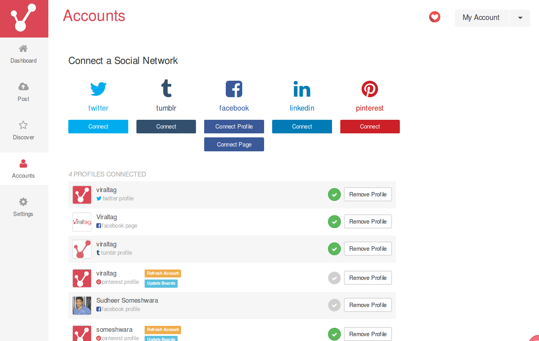
Task: Remove the someshwara pinterest profile
Action: [x=368, y=334]
